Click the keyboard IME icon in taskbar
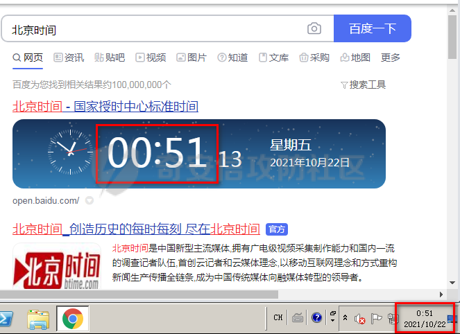The height and width of the screenshot is (334, 460). (x=298, y=317)
